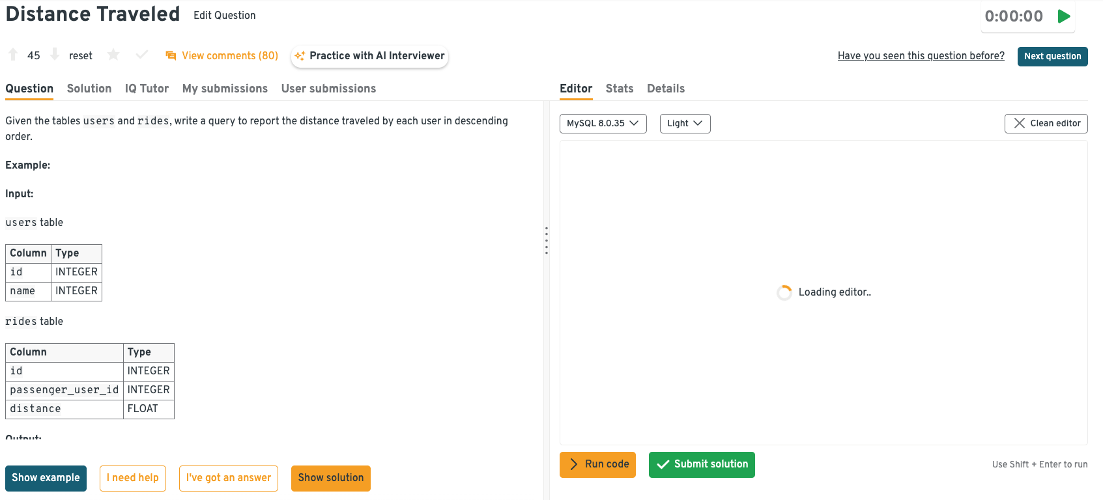Start the timer with play icon
The width and height of the screenshot is (1103, 500).
pyautogui.click(x=1064, y=16)
